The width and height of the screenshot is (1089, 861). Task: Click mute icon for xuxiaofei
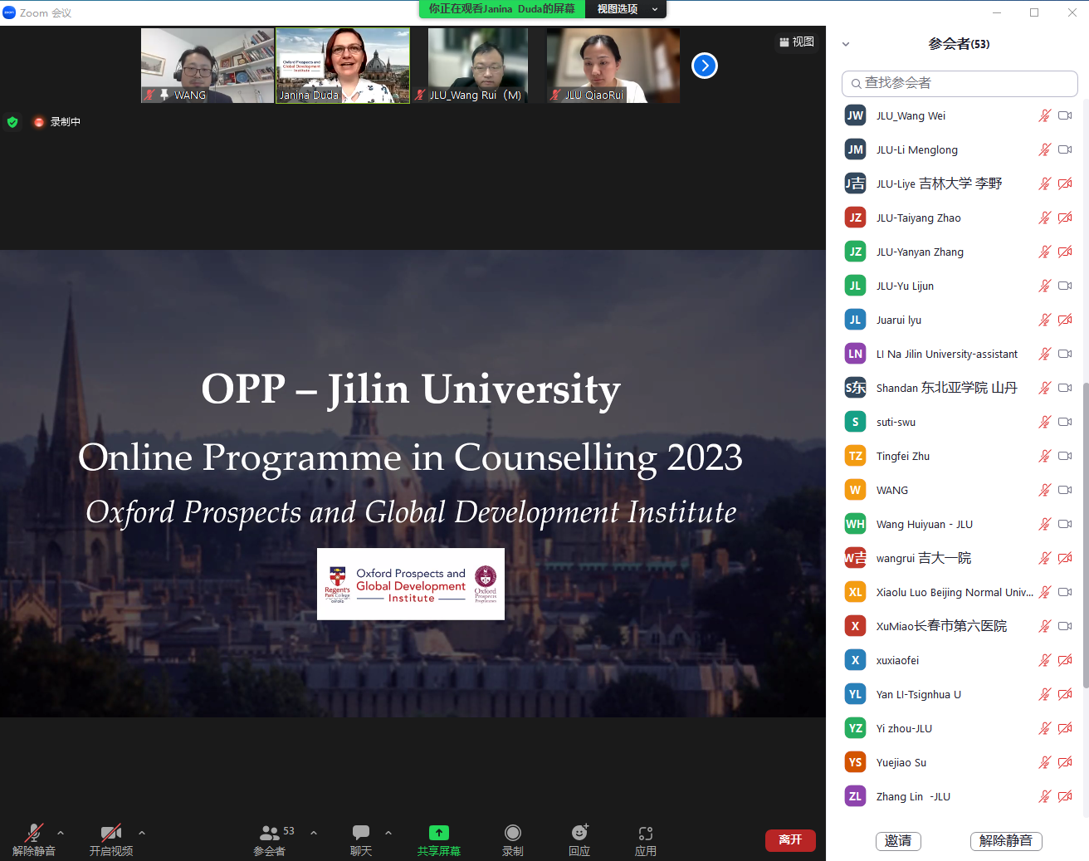1045,660
